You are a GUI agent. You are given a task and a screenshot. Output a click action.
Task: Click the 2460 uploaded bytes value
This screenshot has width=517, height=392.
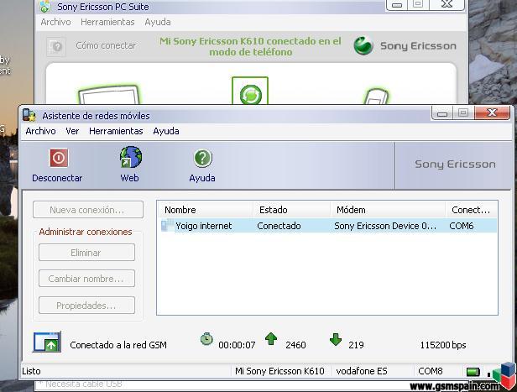pyautogui.click(x=295, y=345)
